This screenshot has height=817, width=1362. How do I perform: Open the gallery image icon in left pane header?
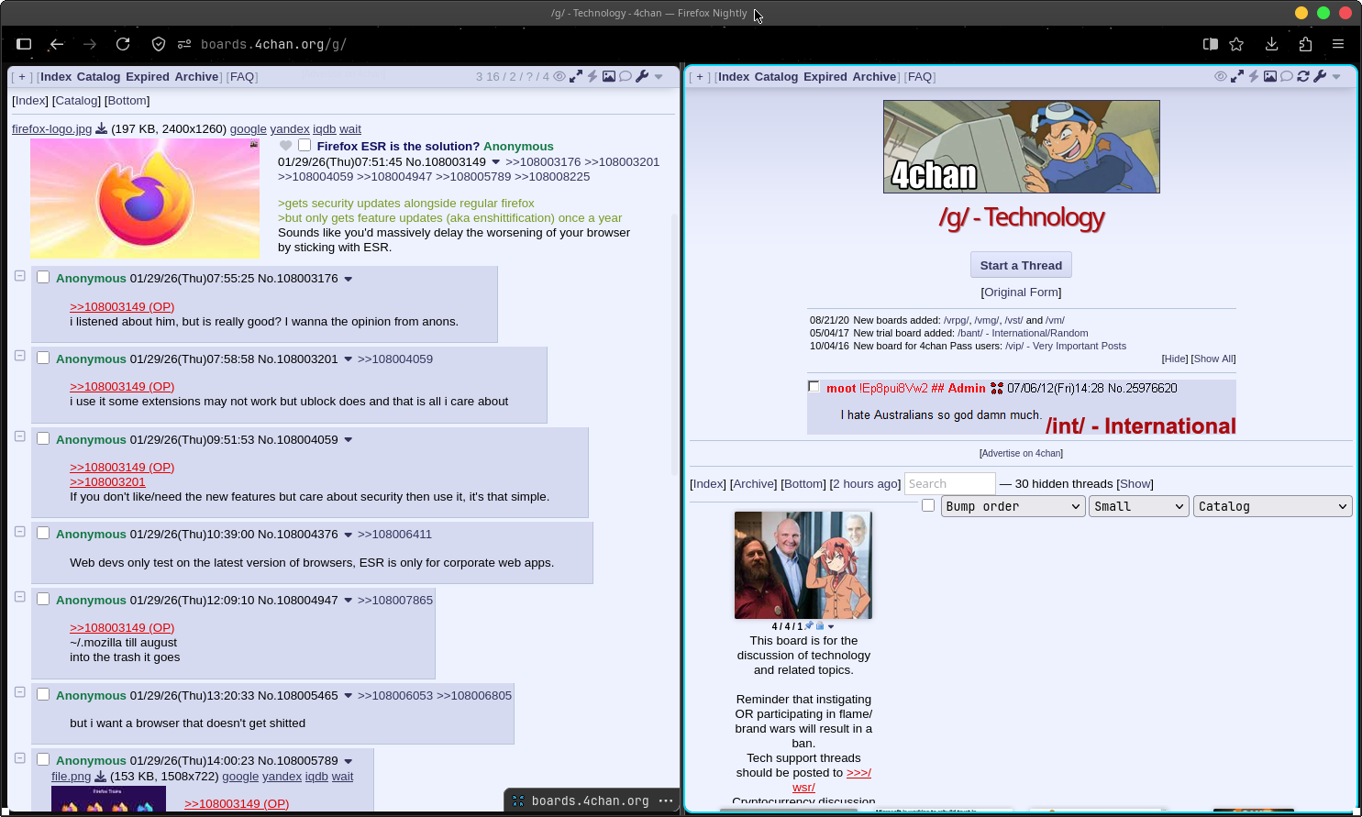coord(608,76)
